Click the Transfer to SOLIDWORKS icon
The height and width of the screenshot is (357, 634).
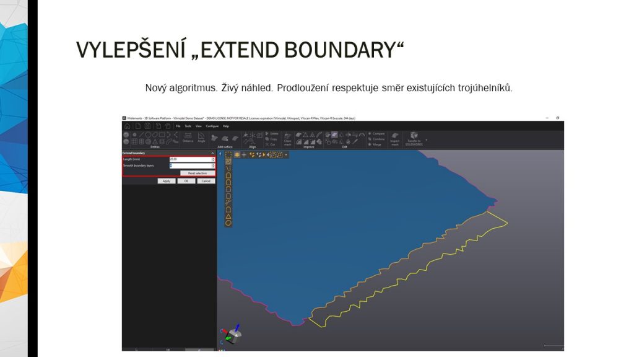click(414, 136)
